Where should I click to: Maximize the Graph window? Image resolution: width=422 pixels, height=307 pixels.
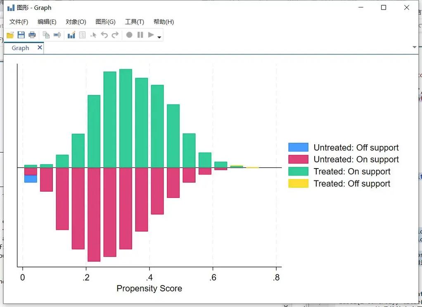[x=384, y=7]
